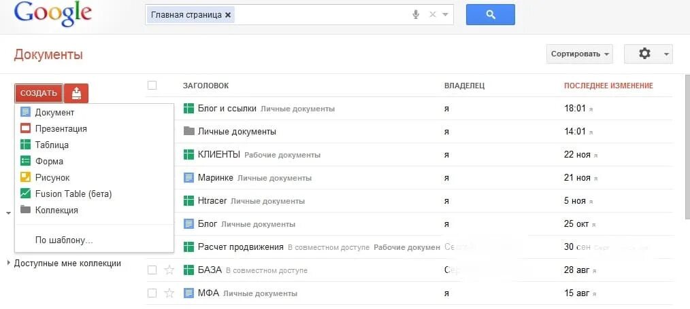Click the microphone icon in search box
This screenshot has height=309, width=690.
(416, 14)
